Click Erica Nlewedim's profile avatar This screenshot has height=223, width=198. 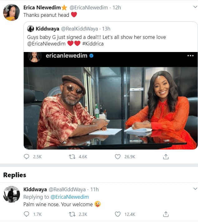(x=12, y=12)
